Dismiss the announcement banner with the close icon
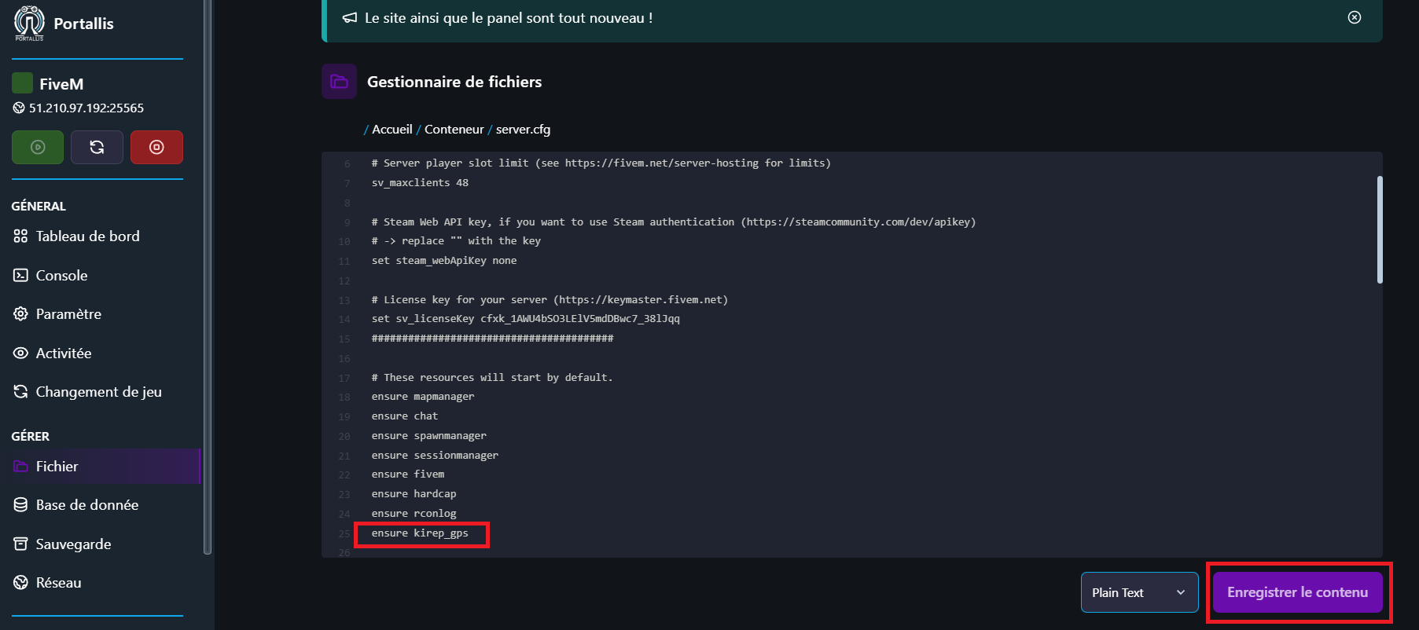 [1355, 17]
